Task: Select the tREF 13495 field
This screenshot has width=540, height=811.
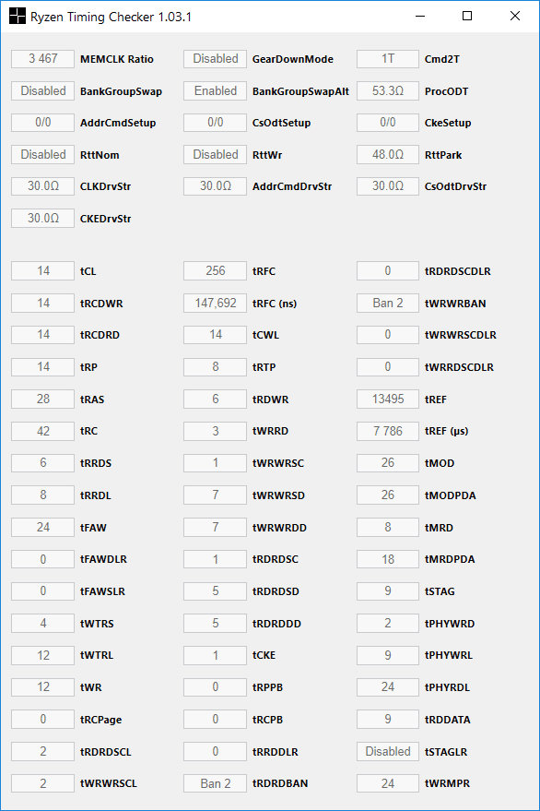Action: point(388,400)
